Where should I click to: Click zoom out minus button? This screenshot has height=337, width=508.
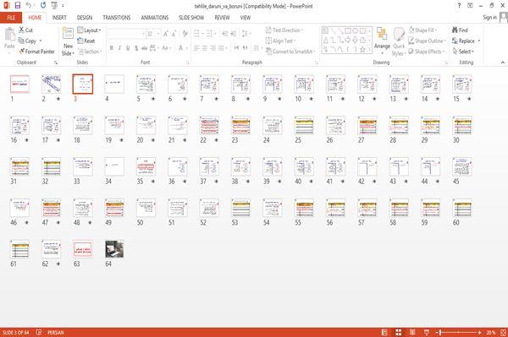point(437,332)
